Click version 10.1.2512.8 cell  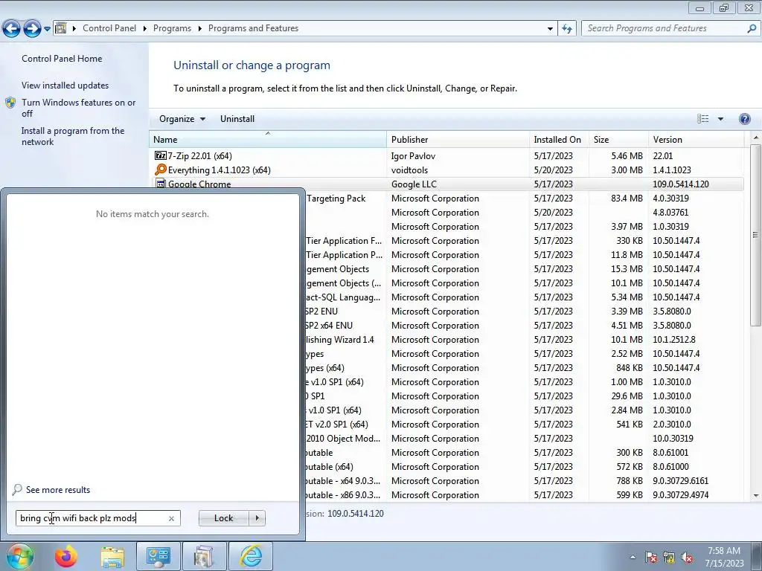tap(673, 339)
